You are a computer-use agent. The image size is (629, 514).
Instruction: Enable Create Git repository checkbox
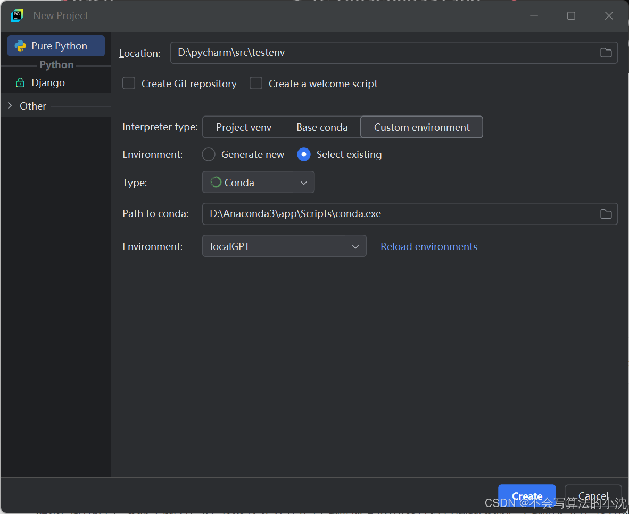coord(129,84)
